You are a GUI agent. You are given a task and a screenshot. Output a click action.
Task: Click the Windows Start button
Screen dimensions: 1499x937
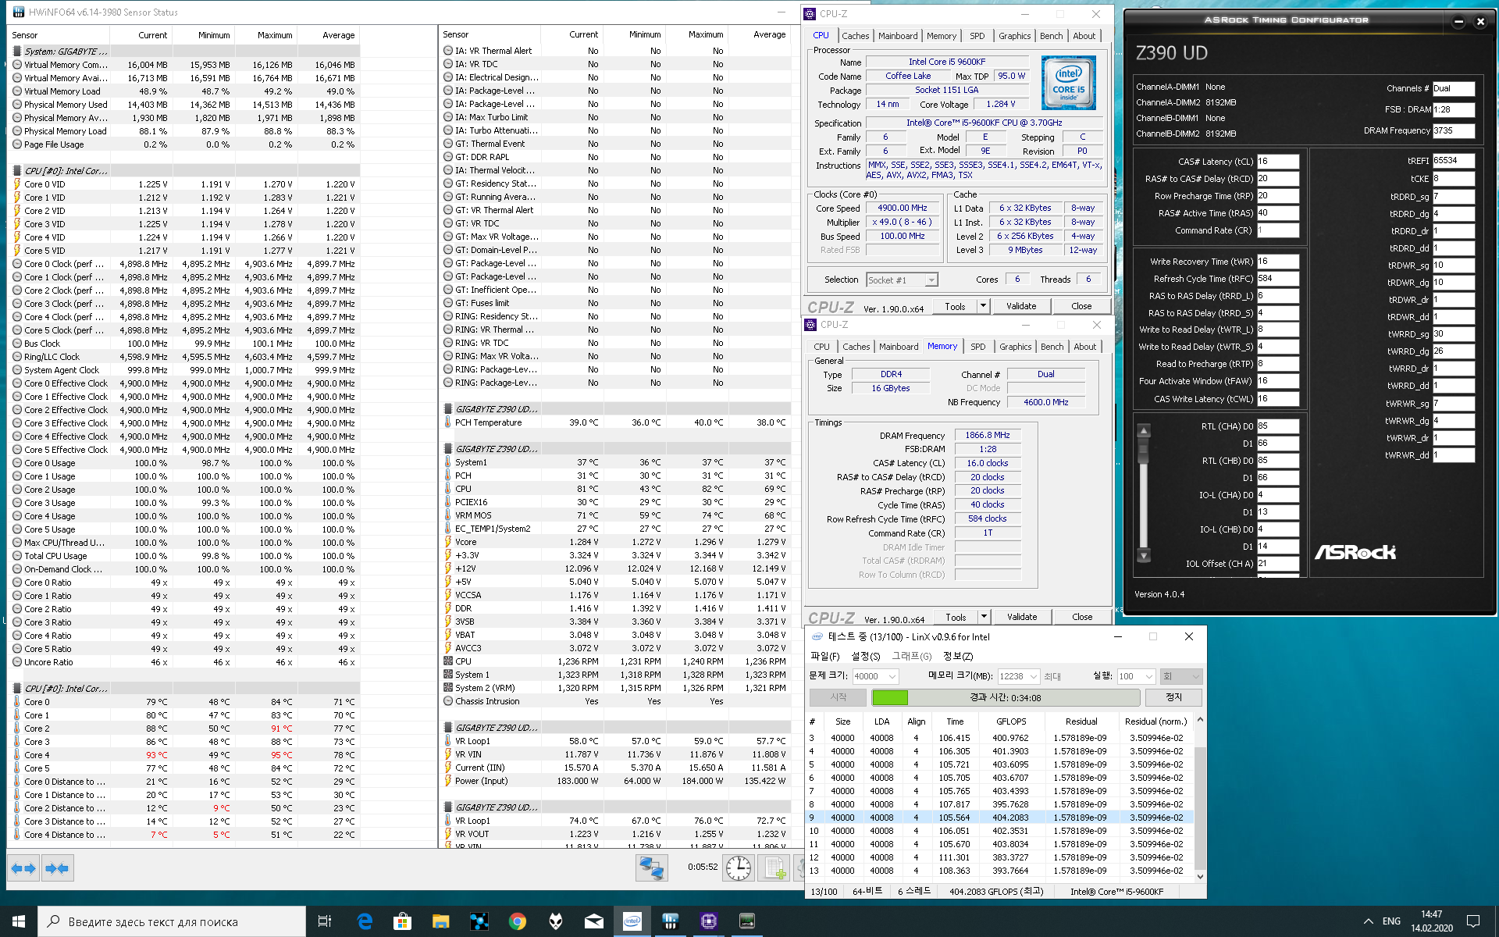pos(19,921)
